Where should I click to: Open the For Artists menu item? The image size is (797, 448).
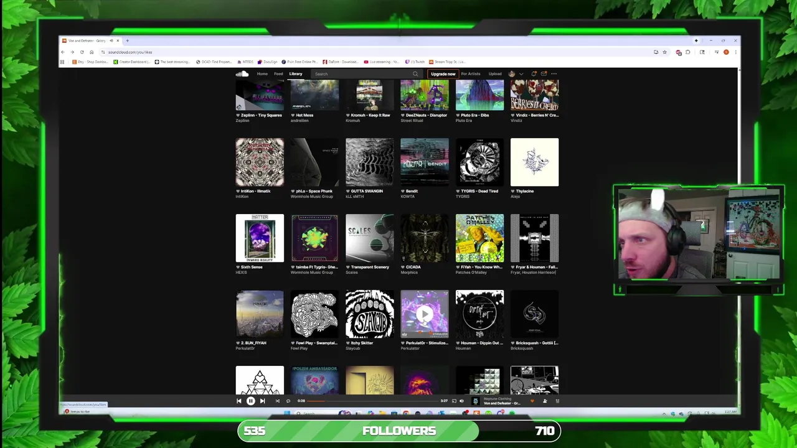point(471,74)
